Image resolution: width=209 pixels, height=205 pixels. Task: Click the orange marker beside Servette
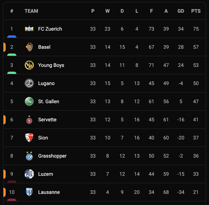(4, 120)
